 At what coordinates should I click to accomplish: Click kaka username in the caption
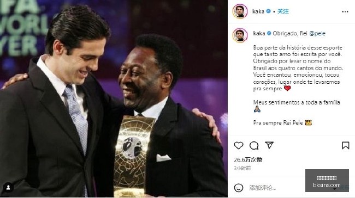coord(259,33)
